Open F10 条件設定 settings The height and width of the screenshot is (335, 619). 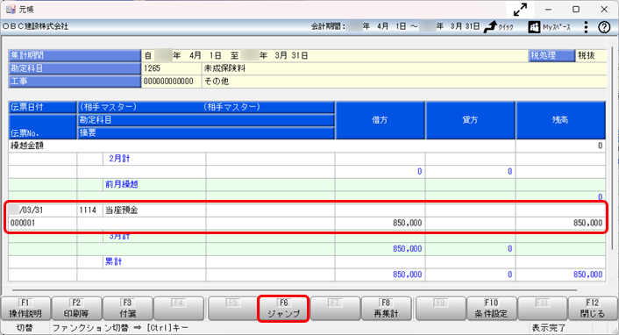click(491, 308)
